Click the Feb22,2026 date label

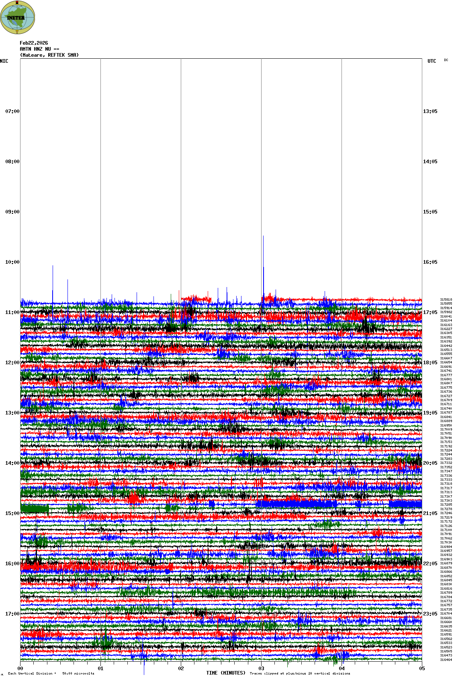tap(34, 43)
